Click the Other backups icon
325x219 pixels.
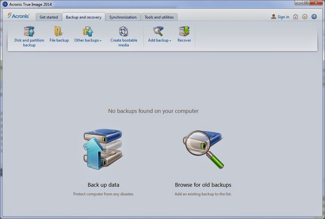(88, 31)
